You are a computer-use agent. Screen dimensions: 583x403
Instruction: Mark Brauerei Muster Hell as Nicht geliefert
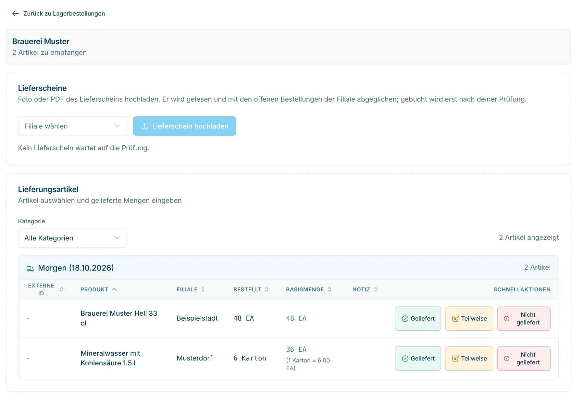tap(524, 319)
